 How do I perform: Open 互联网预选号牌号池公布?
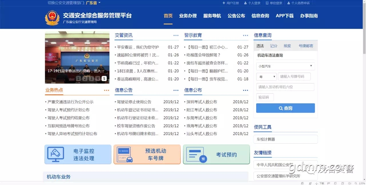point(68,126)
